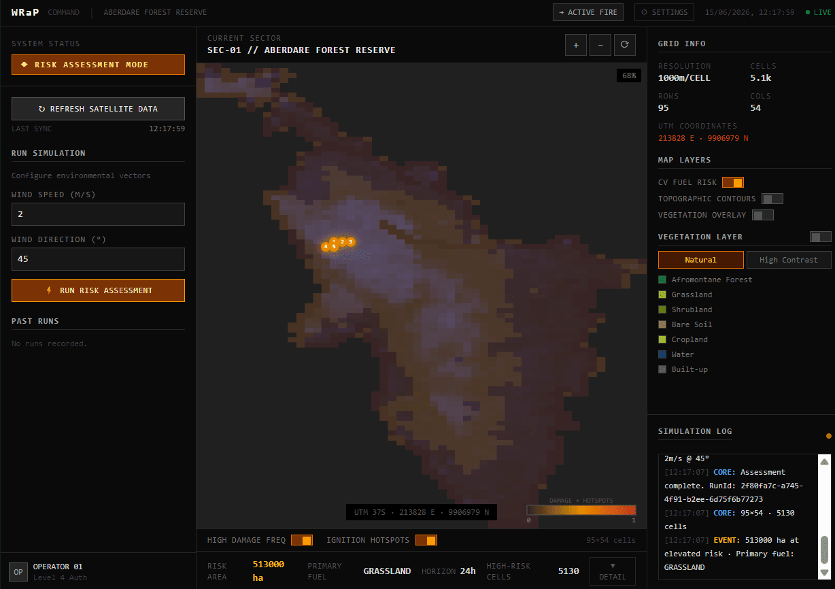Toggle the CV Fuel Risk layer
The image size is (835, 589).
pyautogui.click(x=733, y=182)
